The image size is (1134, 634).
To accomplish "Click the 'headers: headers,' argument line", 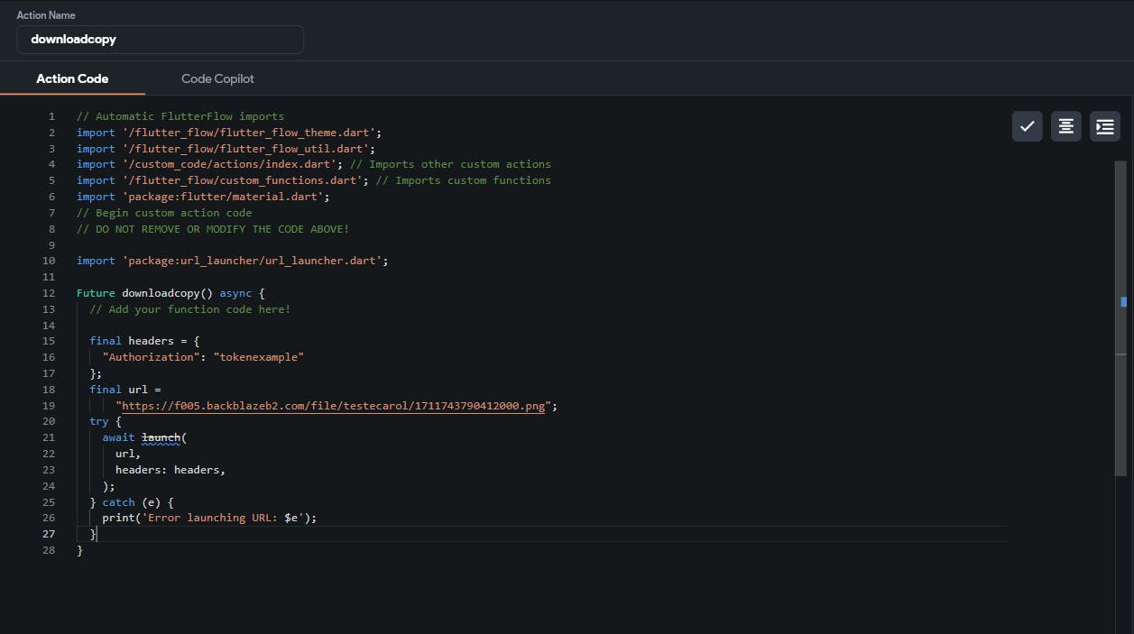I will click(x=170, y=470).
